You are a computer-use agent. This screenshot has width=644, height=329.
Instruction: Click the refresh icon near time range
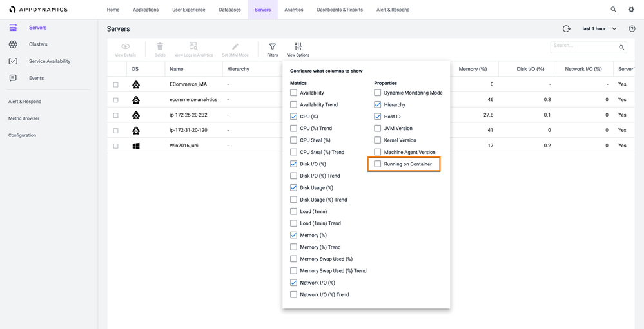pyautogui.click(x=567, y=29)
